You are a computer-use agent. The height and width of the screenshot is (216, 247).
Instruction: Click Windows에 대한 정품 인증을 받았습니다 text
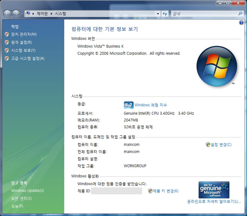[112, 184]
